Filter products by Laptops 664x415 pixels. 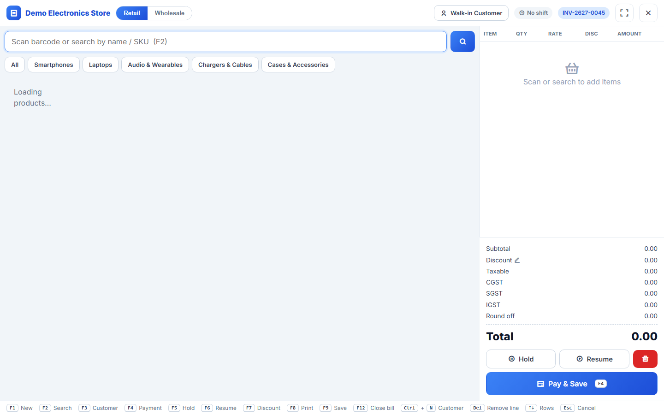coord(101,65)
